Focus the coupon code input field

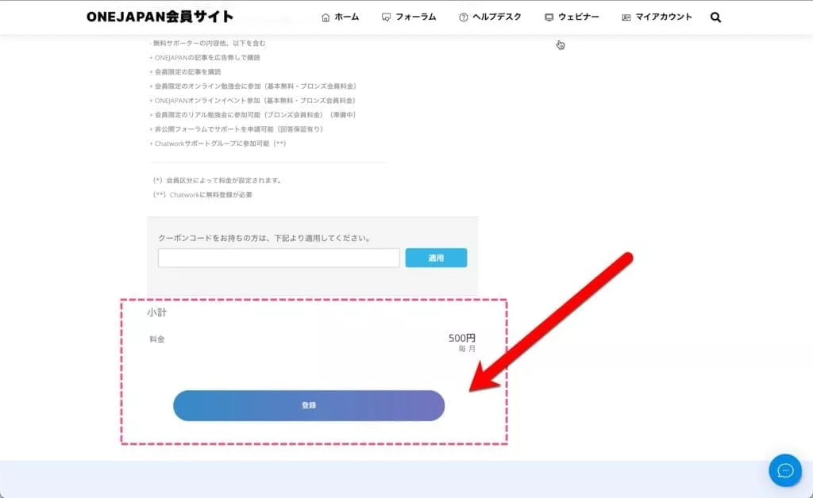pos(279,258)
